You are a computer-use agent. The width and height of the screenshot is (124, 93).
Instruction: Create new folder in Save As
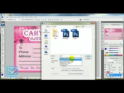point(81,27)
